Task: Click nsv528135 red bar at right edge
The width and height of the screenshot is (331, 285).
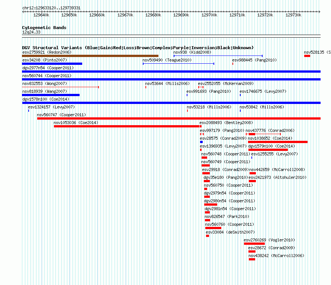Action: pyautogui.click(x=307, y=56)
